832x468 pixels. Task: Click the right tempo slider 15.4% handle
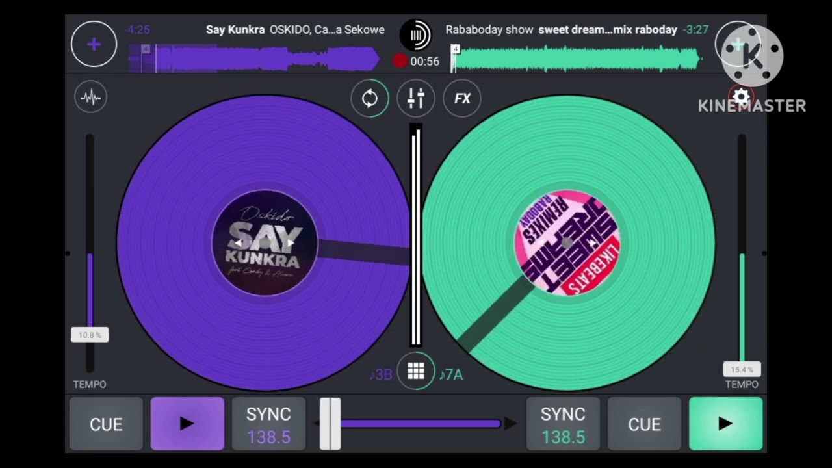point(742,370)
